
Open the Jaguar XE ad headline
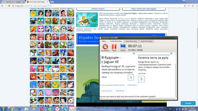point(111,60)
